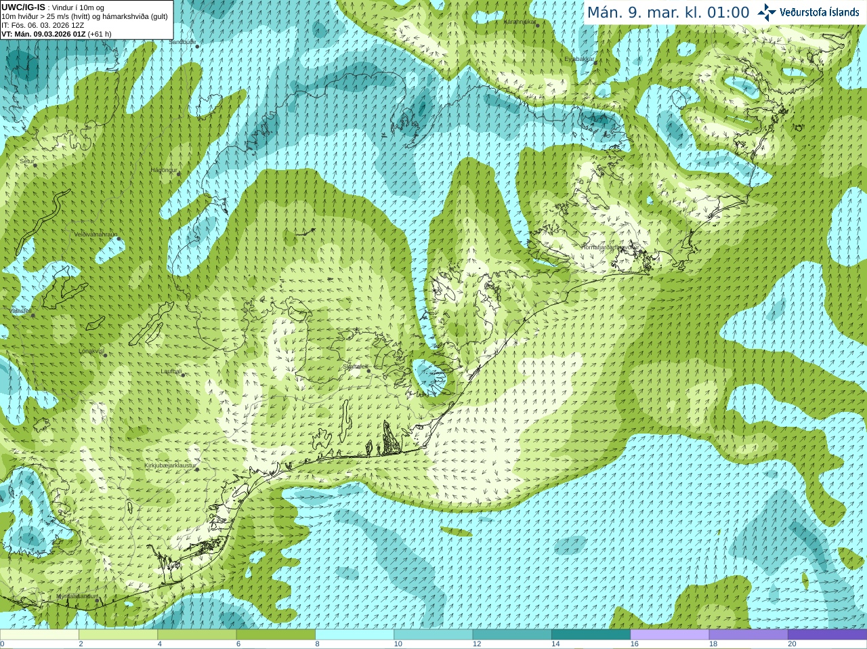Click the legend scale number 10

[398, 644]
